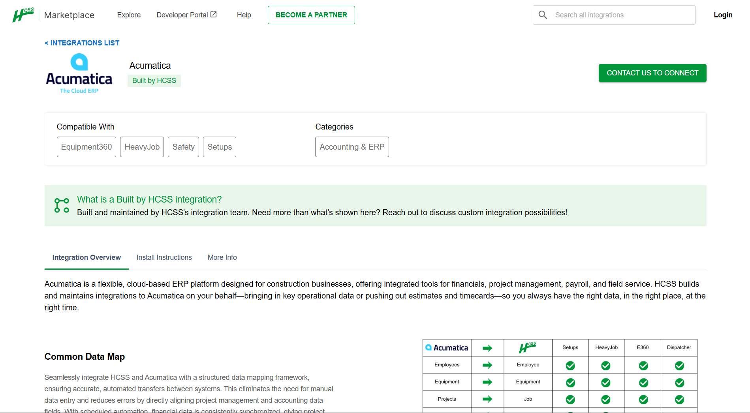Click the Dispatcher checkmark for Equipment row
Screen dimensions: 750x413
[x=679, y=383]
